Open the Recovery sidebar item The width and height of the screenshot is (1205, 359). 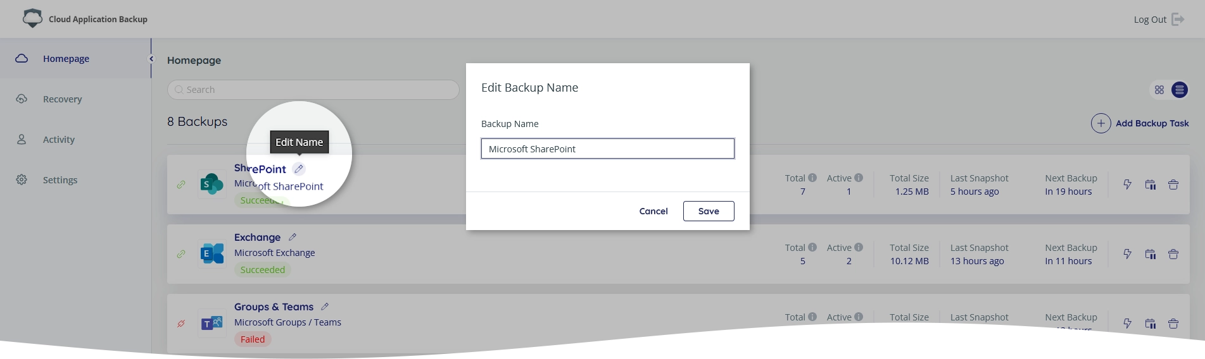coord(75,99)
